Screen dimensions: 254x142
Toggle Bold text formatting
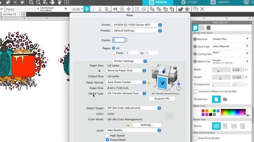pos(87,9)
